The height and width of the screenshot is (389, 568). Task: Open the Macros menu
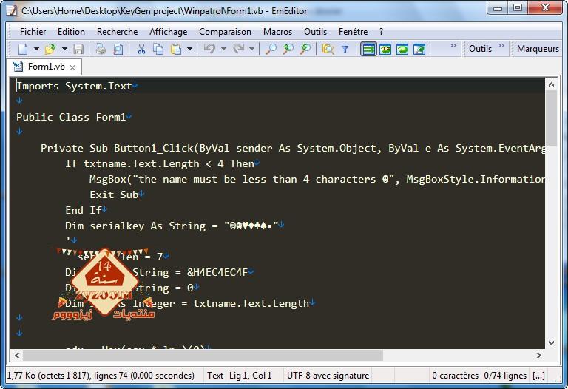tap(277, 32)
